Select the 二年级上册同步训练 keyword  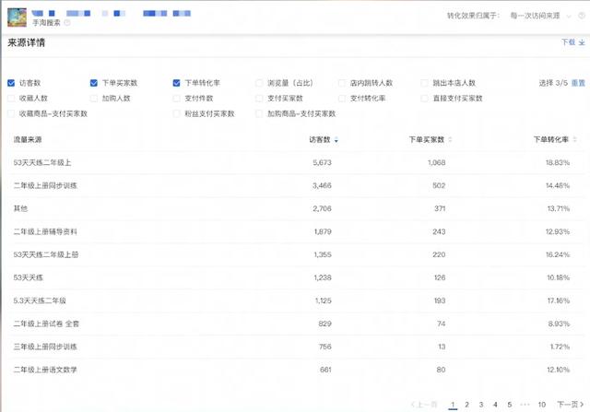[45, 185]
